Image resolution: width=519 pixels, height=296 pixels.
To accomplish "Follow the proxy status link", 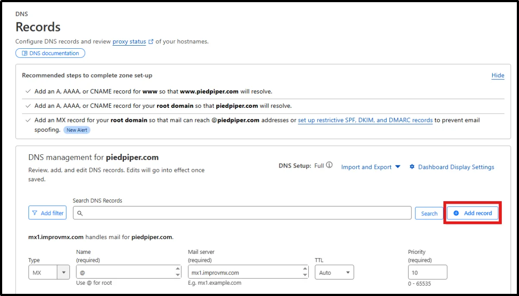I will (129, 41).
